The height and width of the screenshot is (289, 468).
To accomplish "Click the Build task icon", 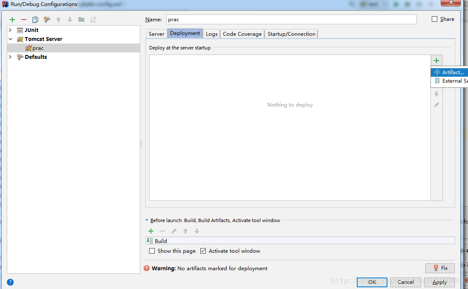I will [150, 241].
